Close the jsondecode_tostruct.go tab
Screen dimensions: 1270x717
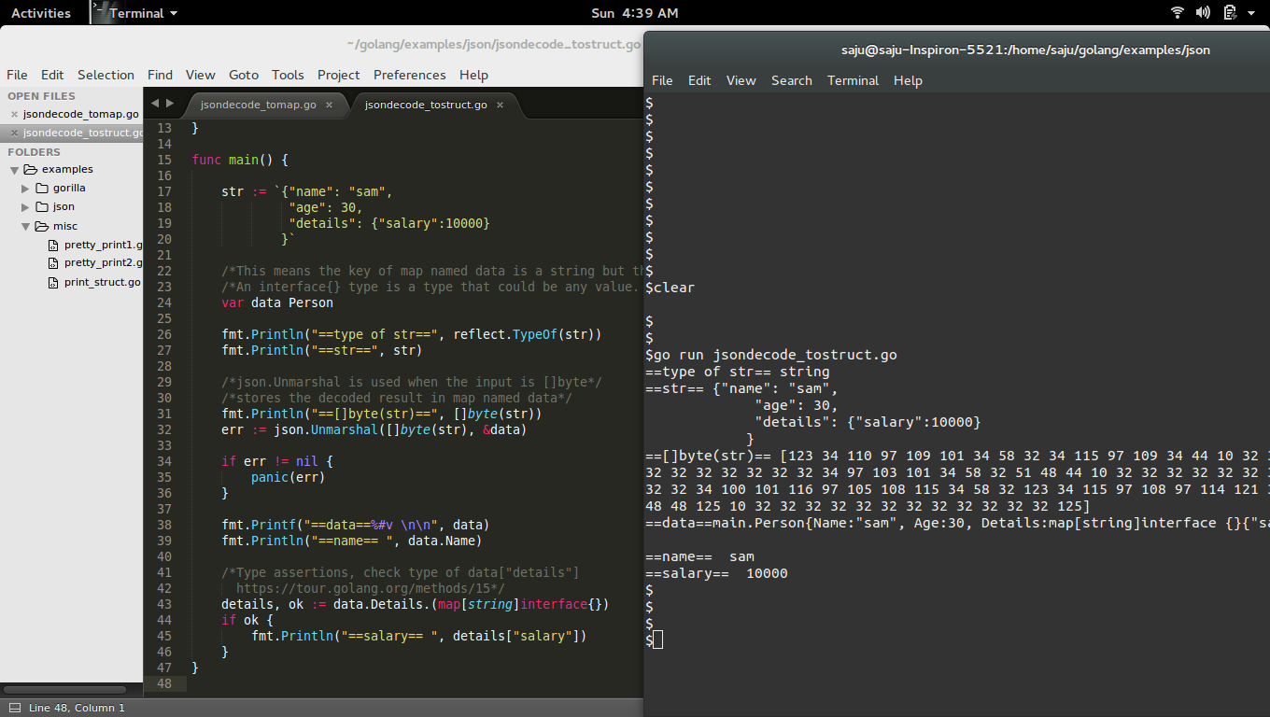pos(500,105)
